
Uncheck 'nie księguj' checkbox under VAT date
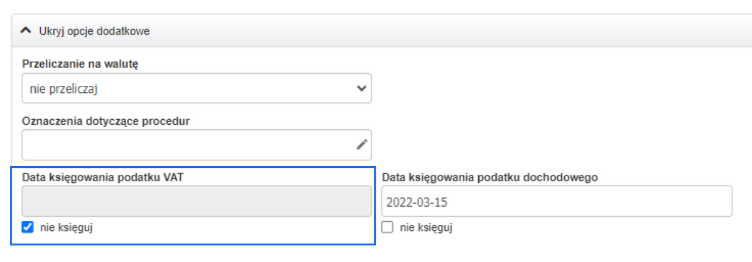(x=27, y=228)
